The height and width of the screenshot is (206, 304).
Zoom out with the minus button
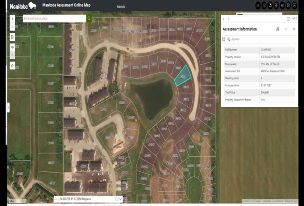(12, 27)
